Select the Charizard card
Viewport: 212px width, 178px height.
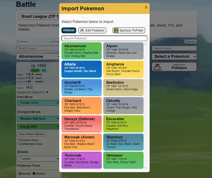[82, 106]
